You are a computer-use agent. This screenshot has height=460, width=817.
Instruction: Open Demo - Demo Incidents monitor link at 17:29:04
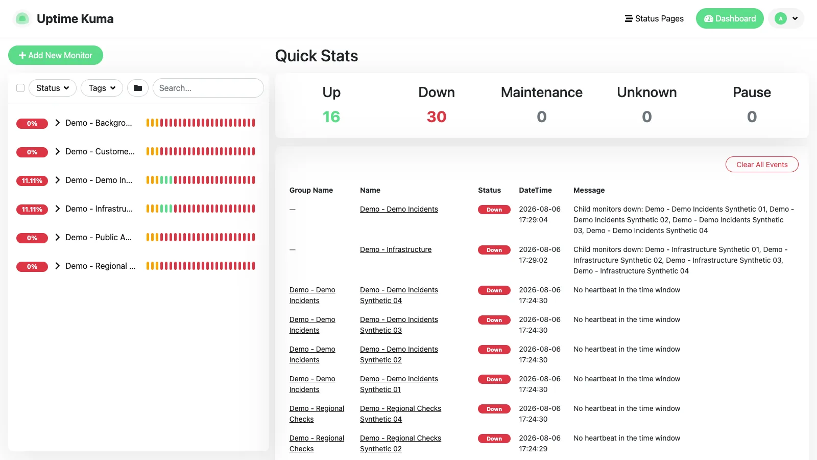point(399,209)
